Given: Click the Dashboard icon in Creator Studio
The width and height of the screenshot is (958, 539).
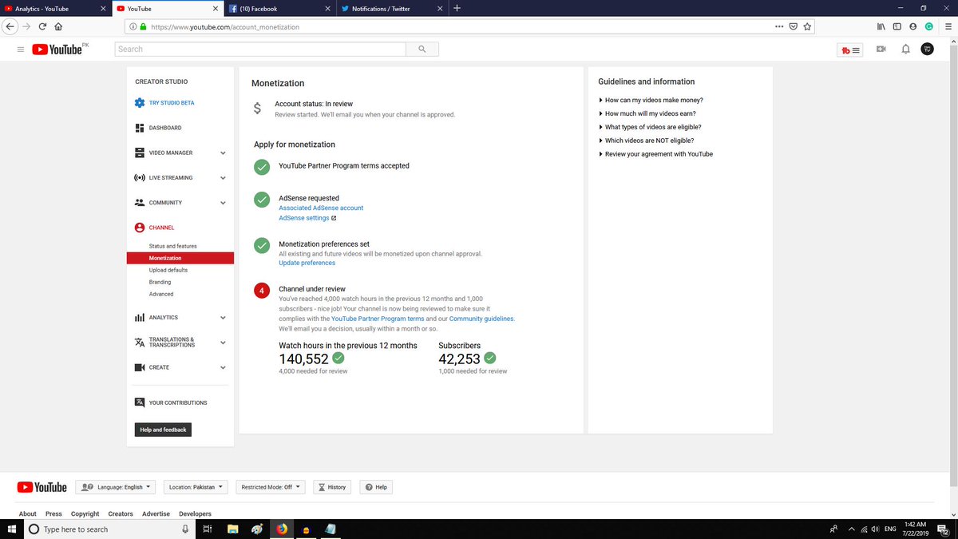Looking at the screenshot, I should 139,128.
